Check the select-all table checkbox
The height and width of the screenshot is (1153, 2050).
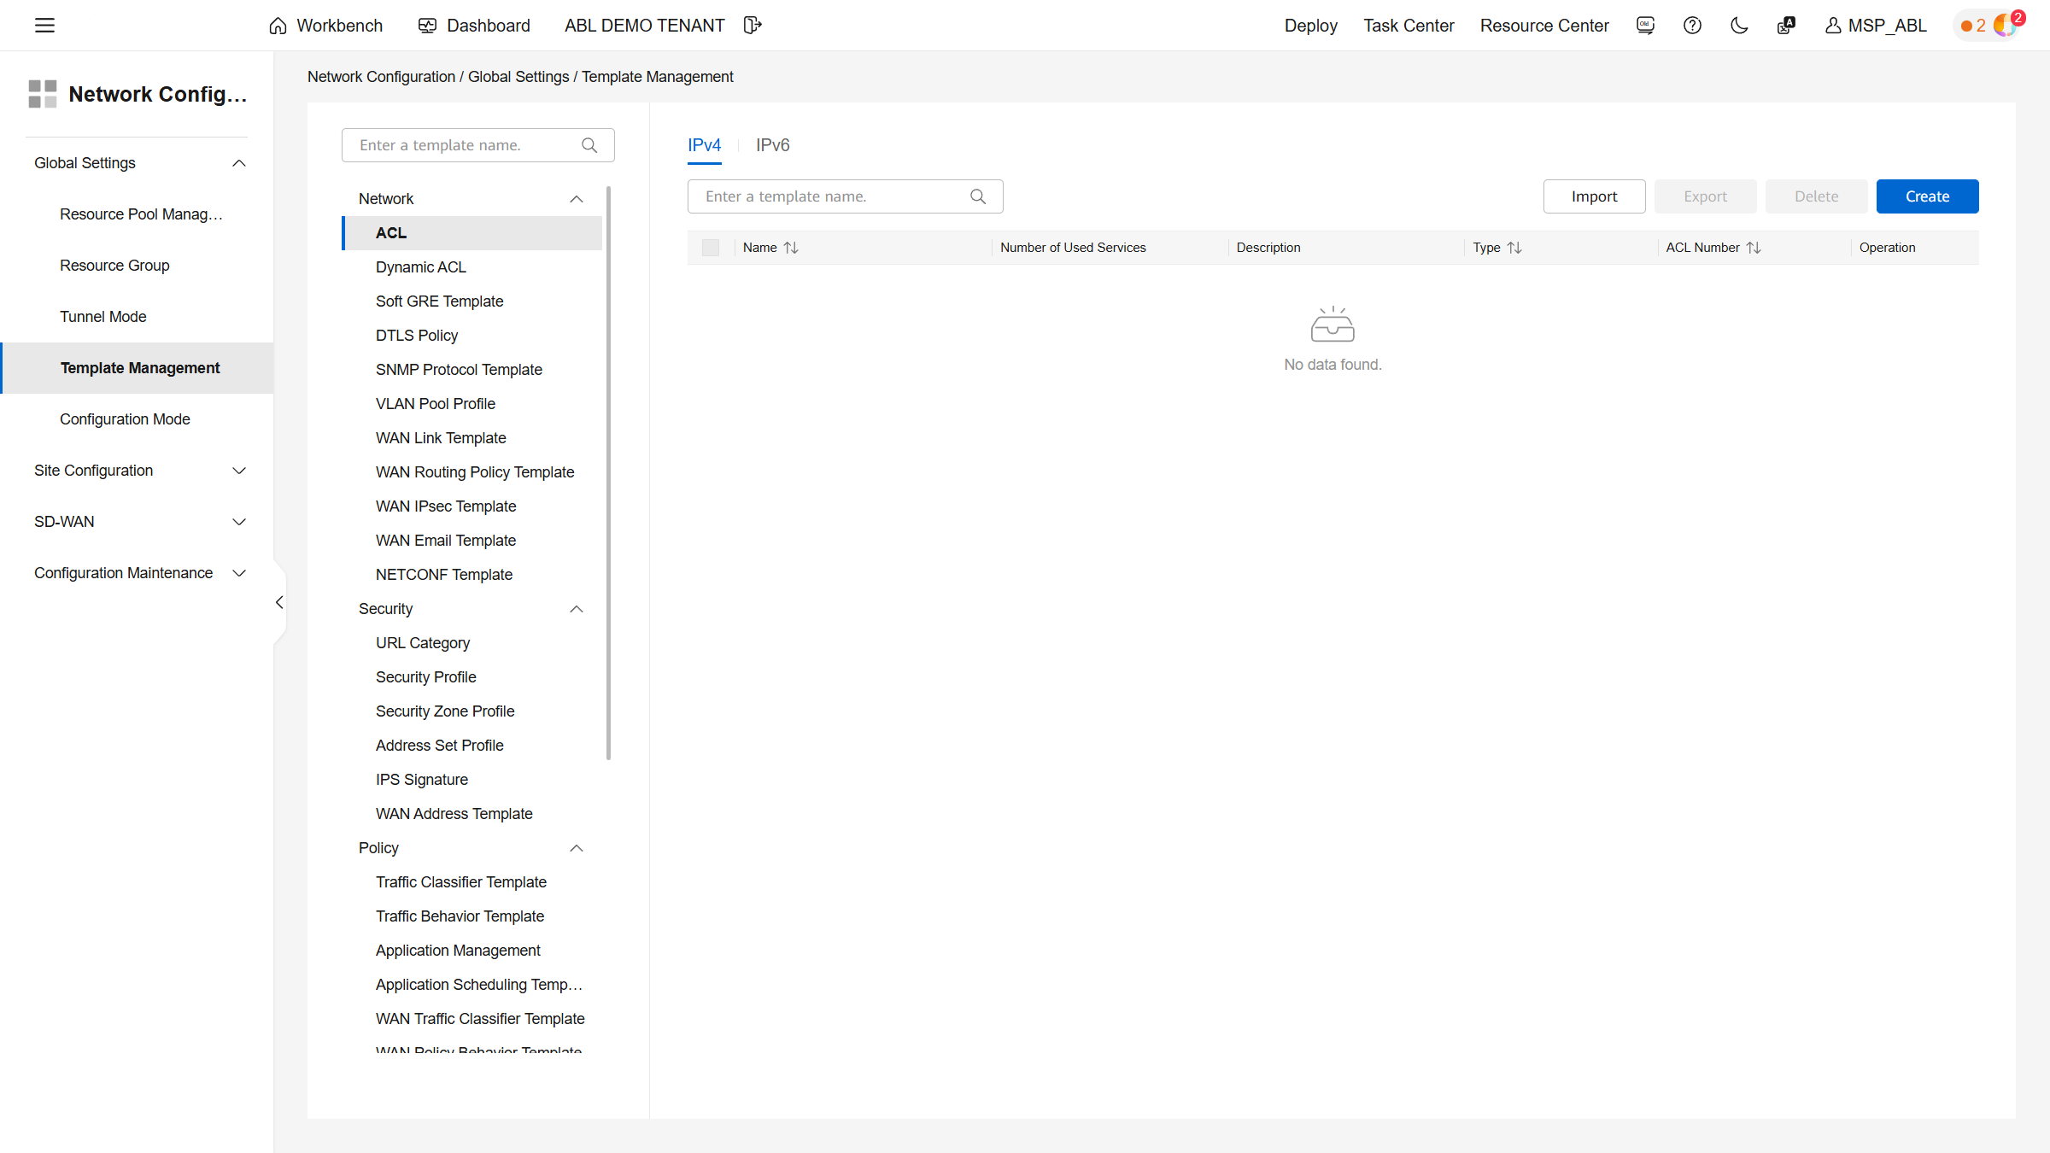(711, 248)
